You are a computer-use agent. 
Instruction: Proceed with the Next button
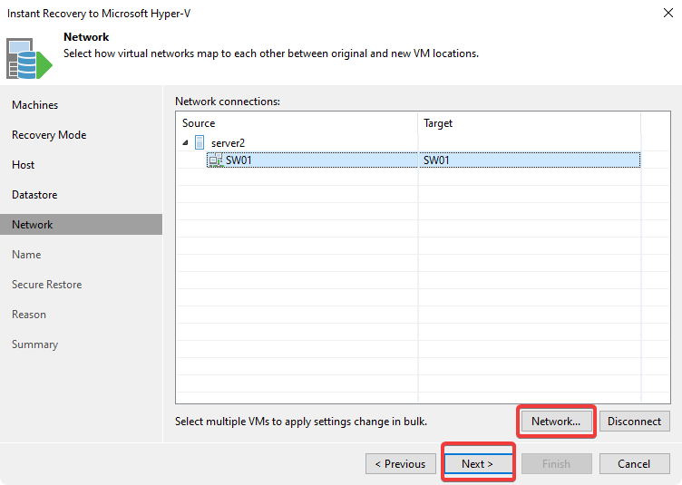[477, 463]
